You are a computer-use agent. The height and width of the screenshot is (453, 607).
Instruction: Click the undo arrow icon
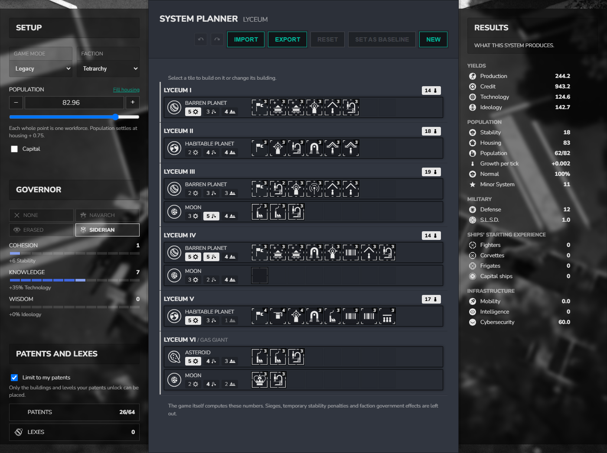click(x=201, y=39)
